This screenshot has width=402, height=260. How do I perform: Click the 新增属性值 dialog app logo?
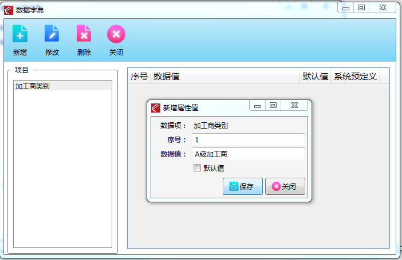click(156, 108)
